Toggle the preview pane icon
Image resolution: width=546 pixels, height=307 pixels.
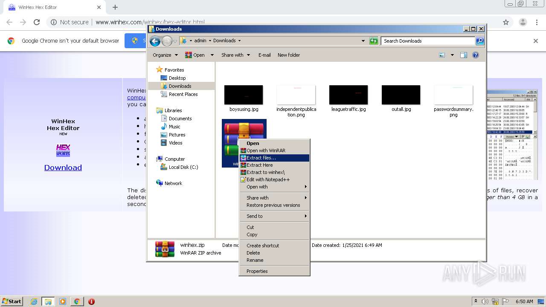coord(464,55)
